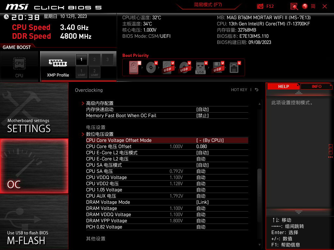Select the USB key boot device icon

click(201, 68)
